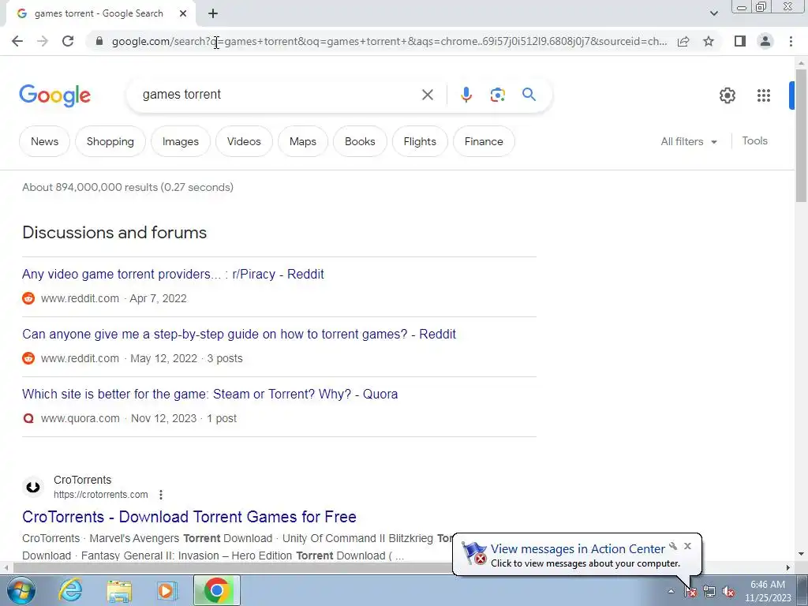Click the horizontal scrollbar right arrow
808x606 pixels.
[788, 568]
